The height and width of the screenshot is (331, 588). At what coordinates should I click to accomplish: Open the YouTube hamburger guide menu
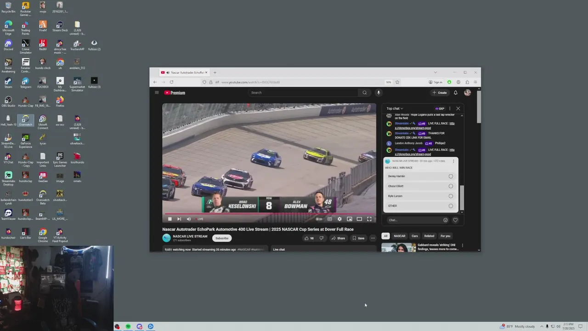coord(157,92)
